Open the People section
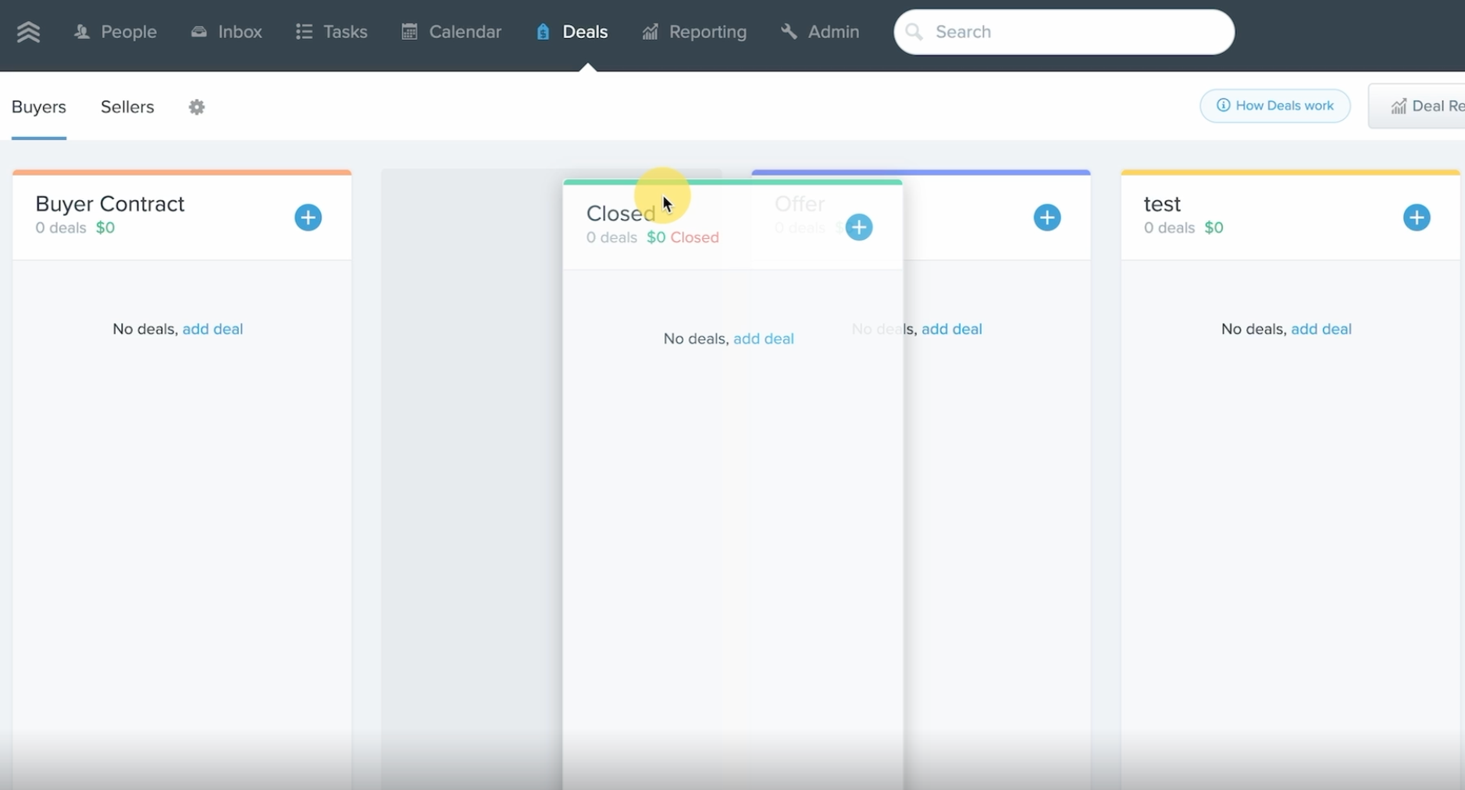The width and height of the screenshot is (1465, 790). click(116, 32)
